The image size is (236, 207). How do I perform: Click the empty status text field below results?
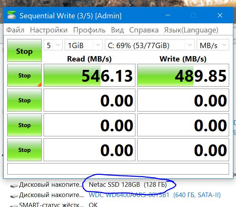coord(118,169)
